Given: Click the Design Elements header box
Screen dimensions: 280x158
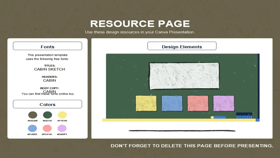Looking at the screenshot, I should pyautogui.click(x=182, y=46).
